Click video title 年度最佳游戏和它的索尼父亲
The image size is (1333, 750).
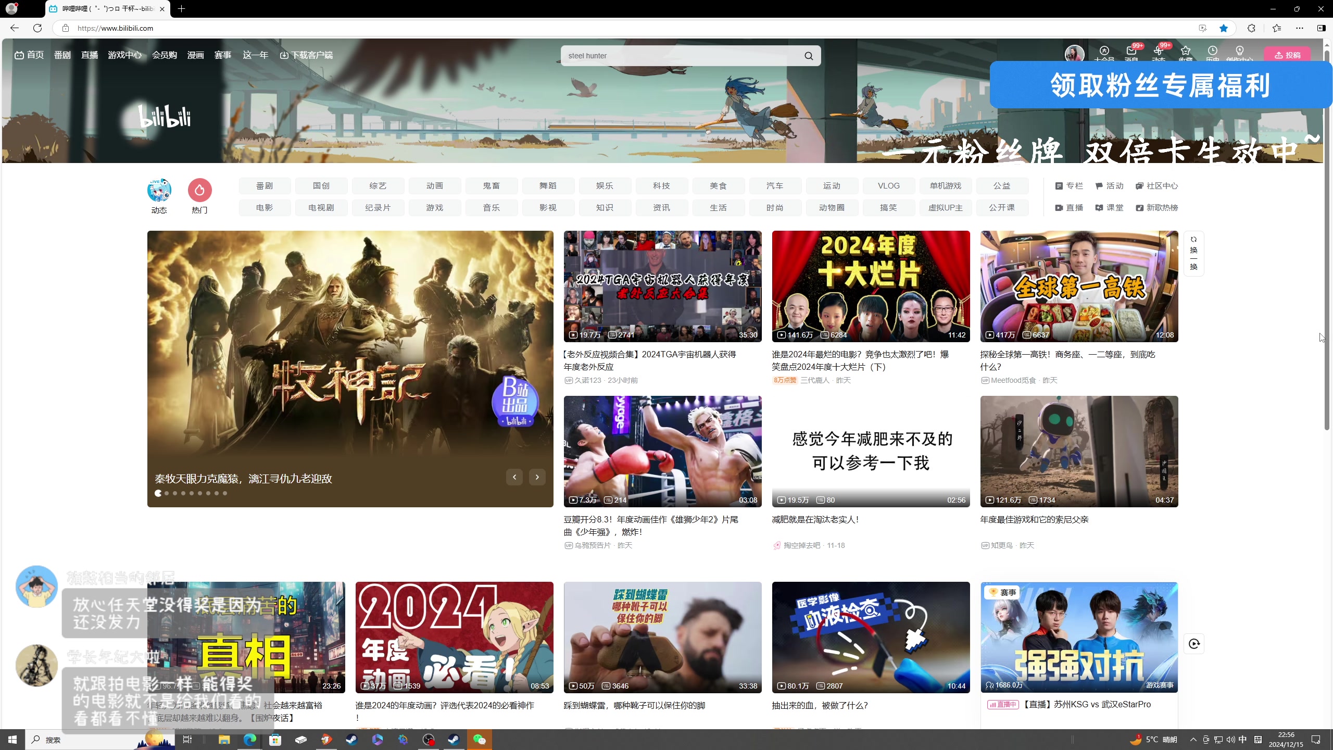pos(1034,520)
